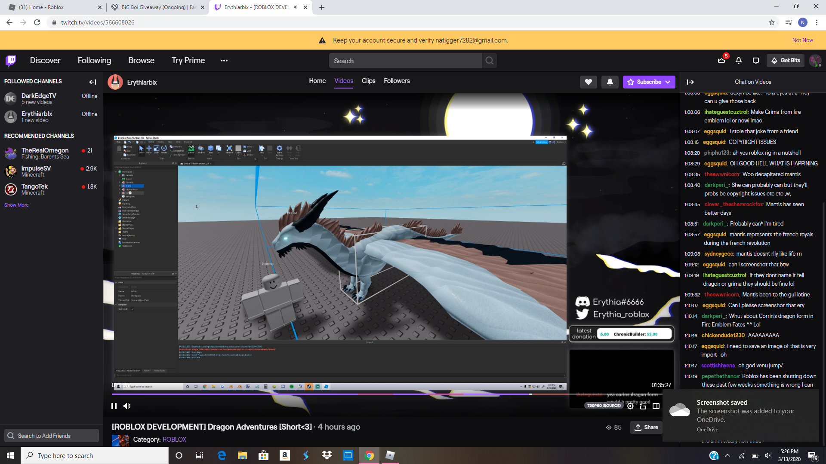Click the Not Now link
826x464 pixels.
(x=802, y=40)
